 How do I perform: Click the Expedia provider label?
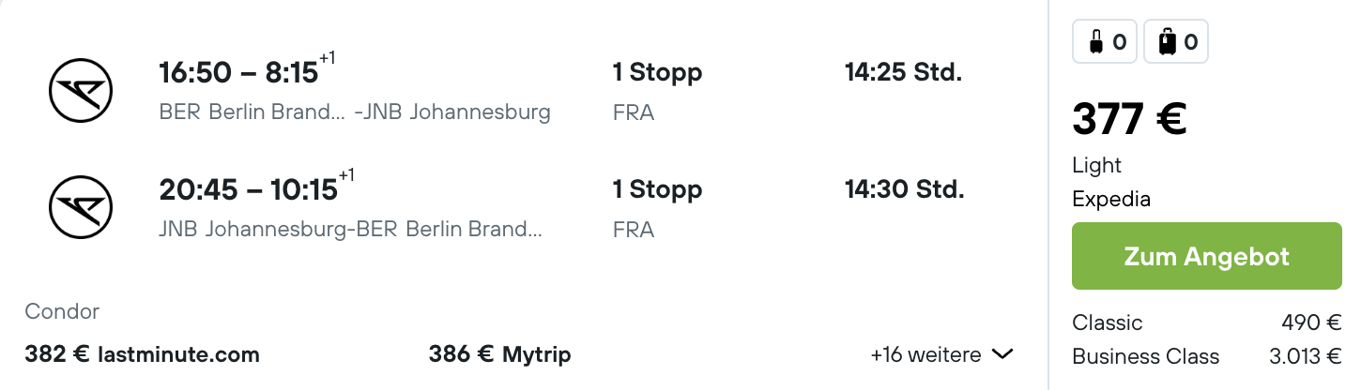click(1111, 200)
